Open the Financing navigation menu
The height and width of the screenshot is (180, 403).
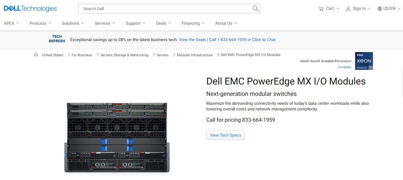[193, 23]
